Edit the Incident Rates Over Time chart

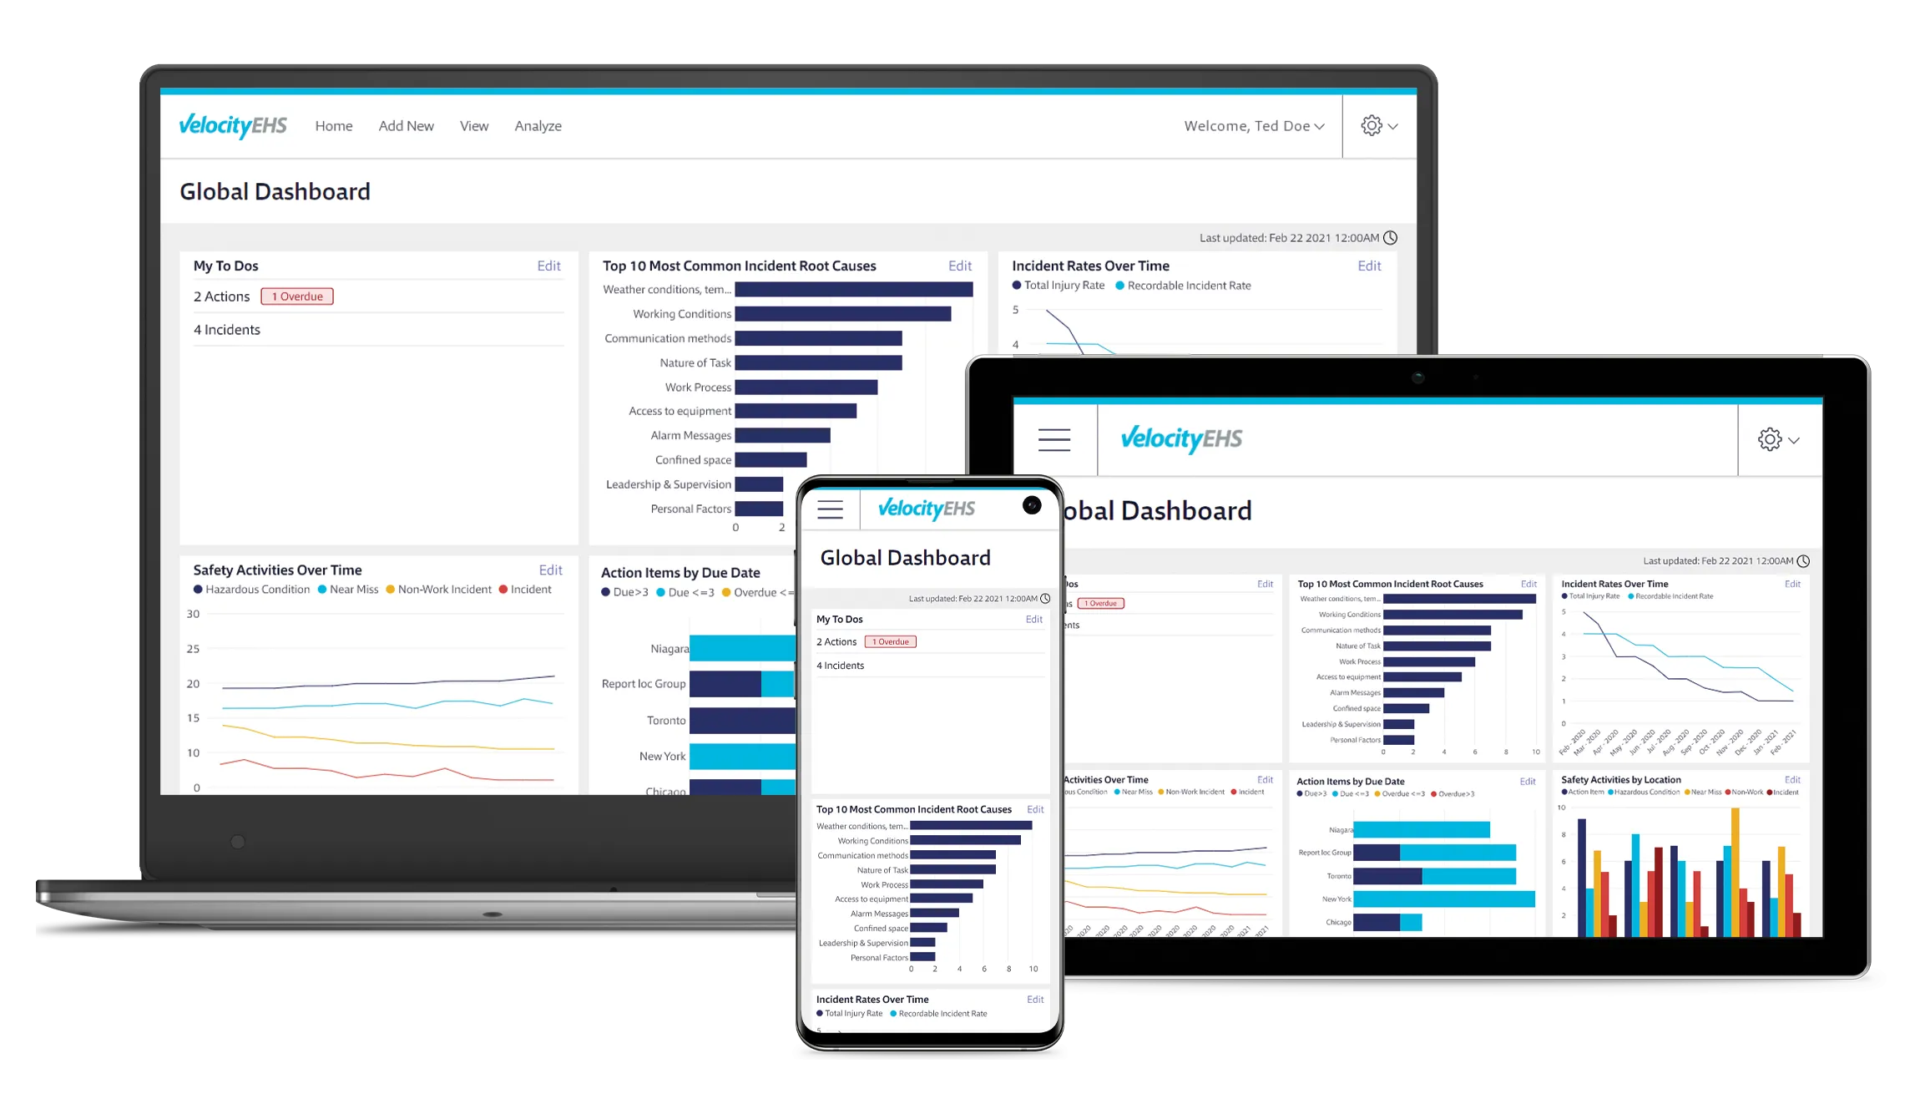click(x=1369, y=265)
